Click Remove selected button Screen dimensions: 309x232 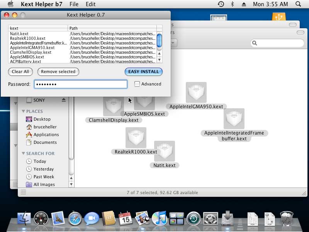coord(58,72)
